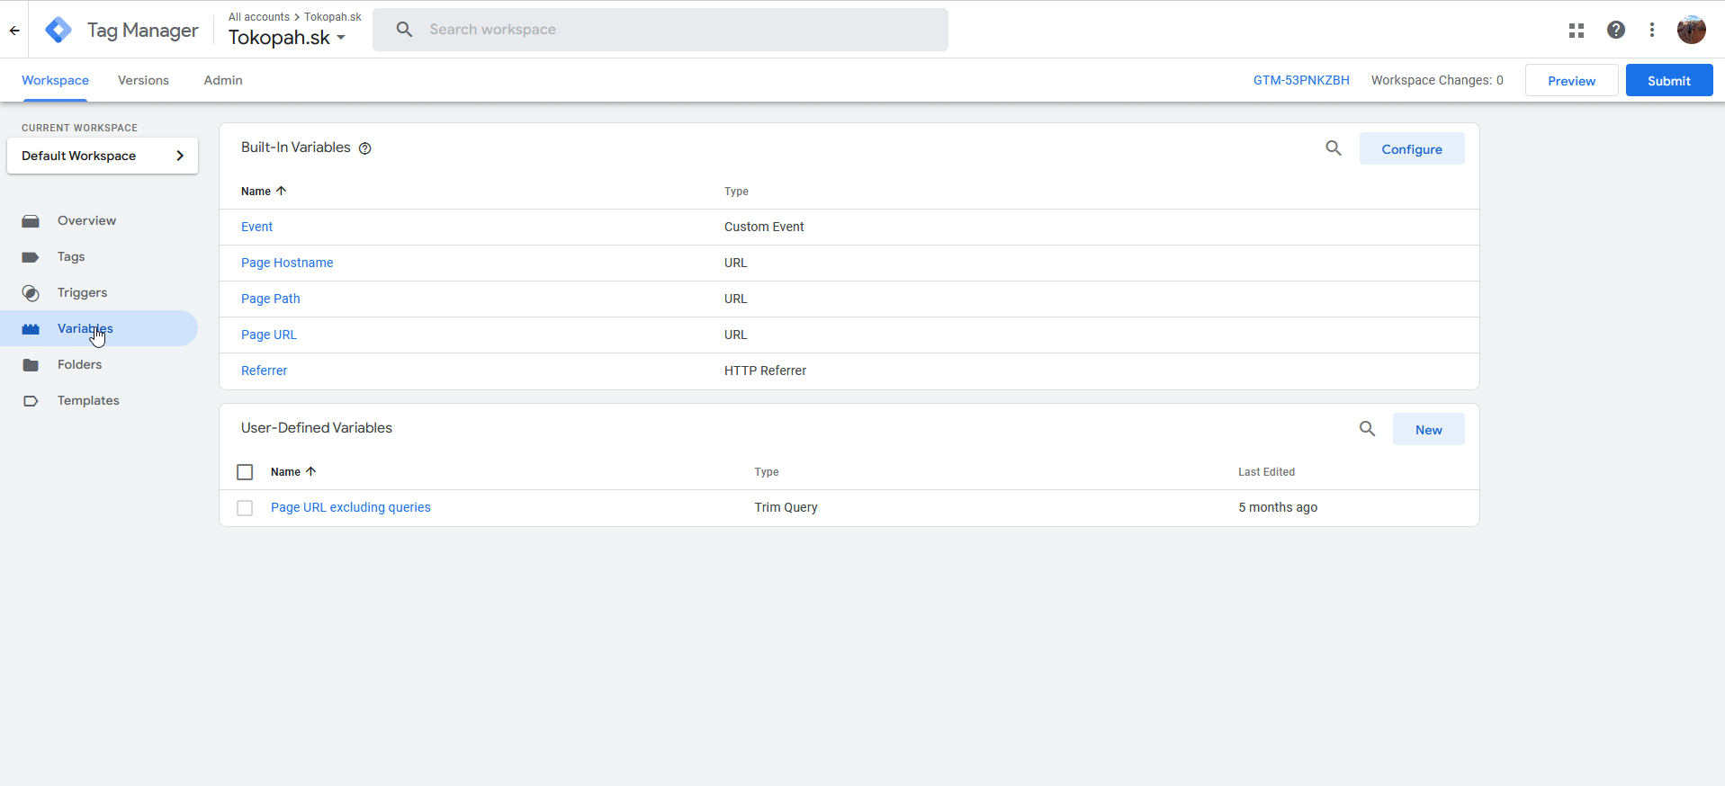Click the Last Edited column header

(x=1266, y=471)
